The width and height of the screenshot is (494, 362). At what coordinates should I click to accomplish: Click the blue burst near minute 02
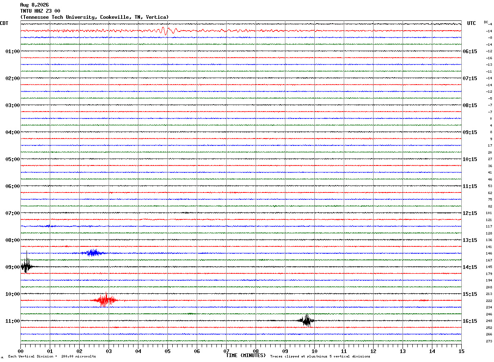[x=93, y=253]
